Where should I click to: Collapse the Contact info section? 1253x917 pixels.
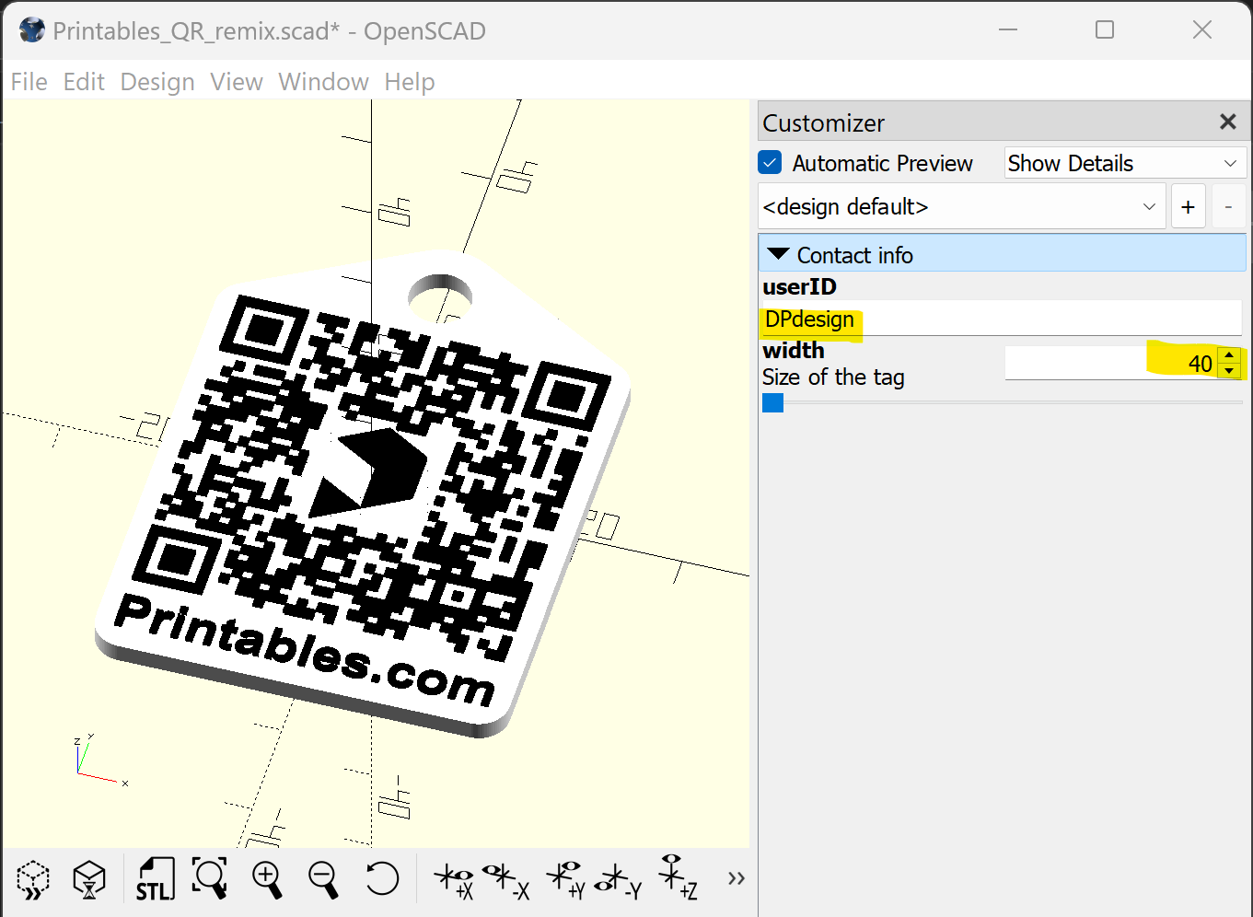[x=779, y=254]
